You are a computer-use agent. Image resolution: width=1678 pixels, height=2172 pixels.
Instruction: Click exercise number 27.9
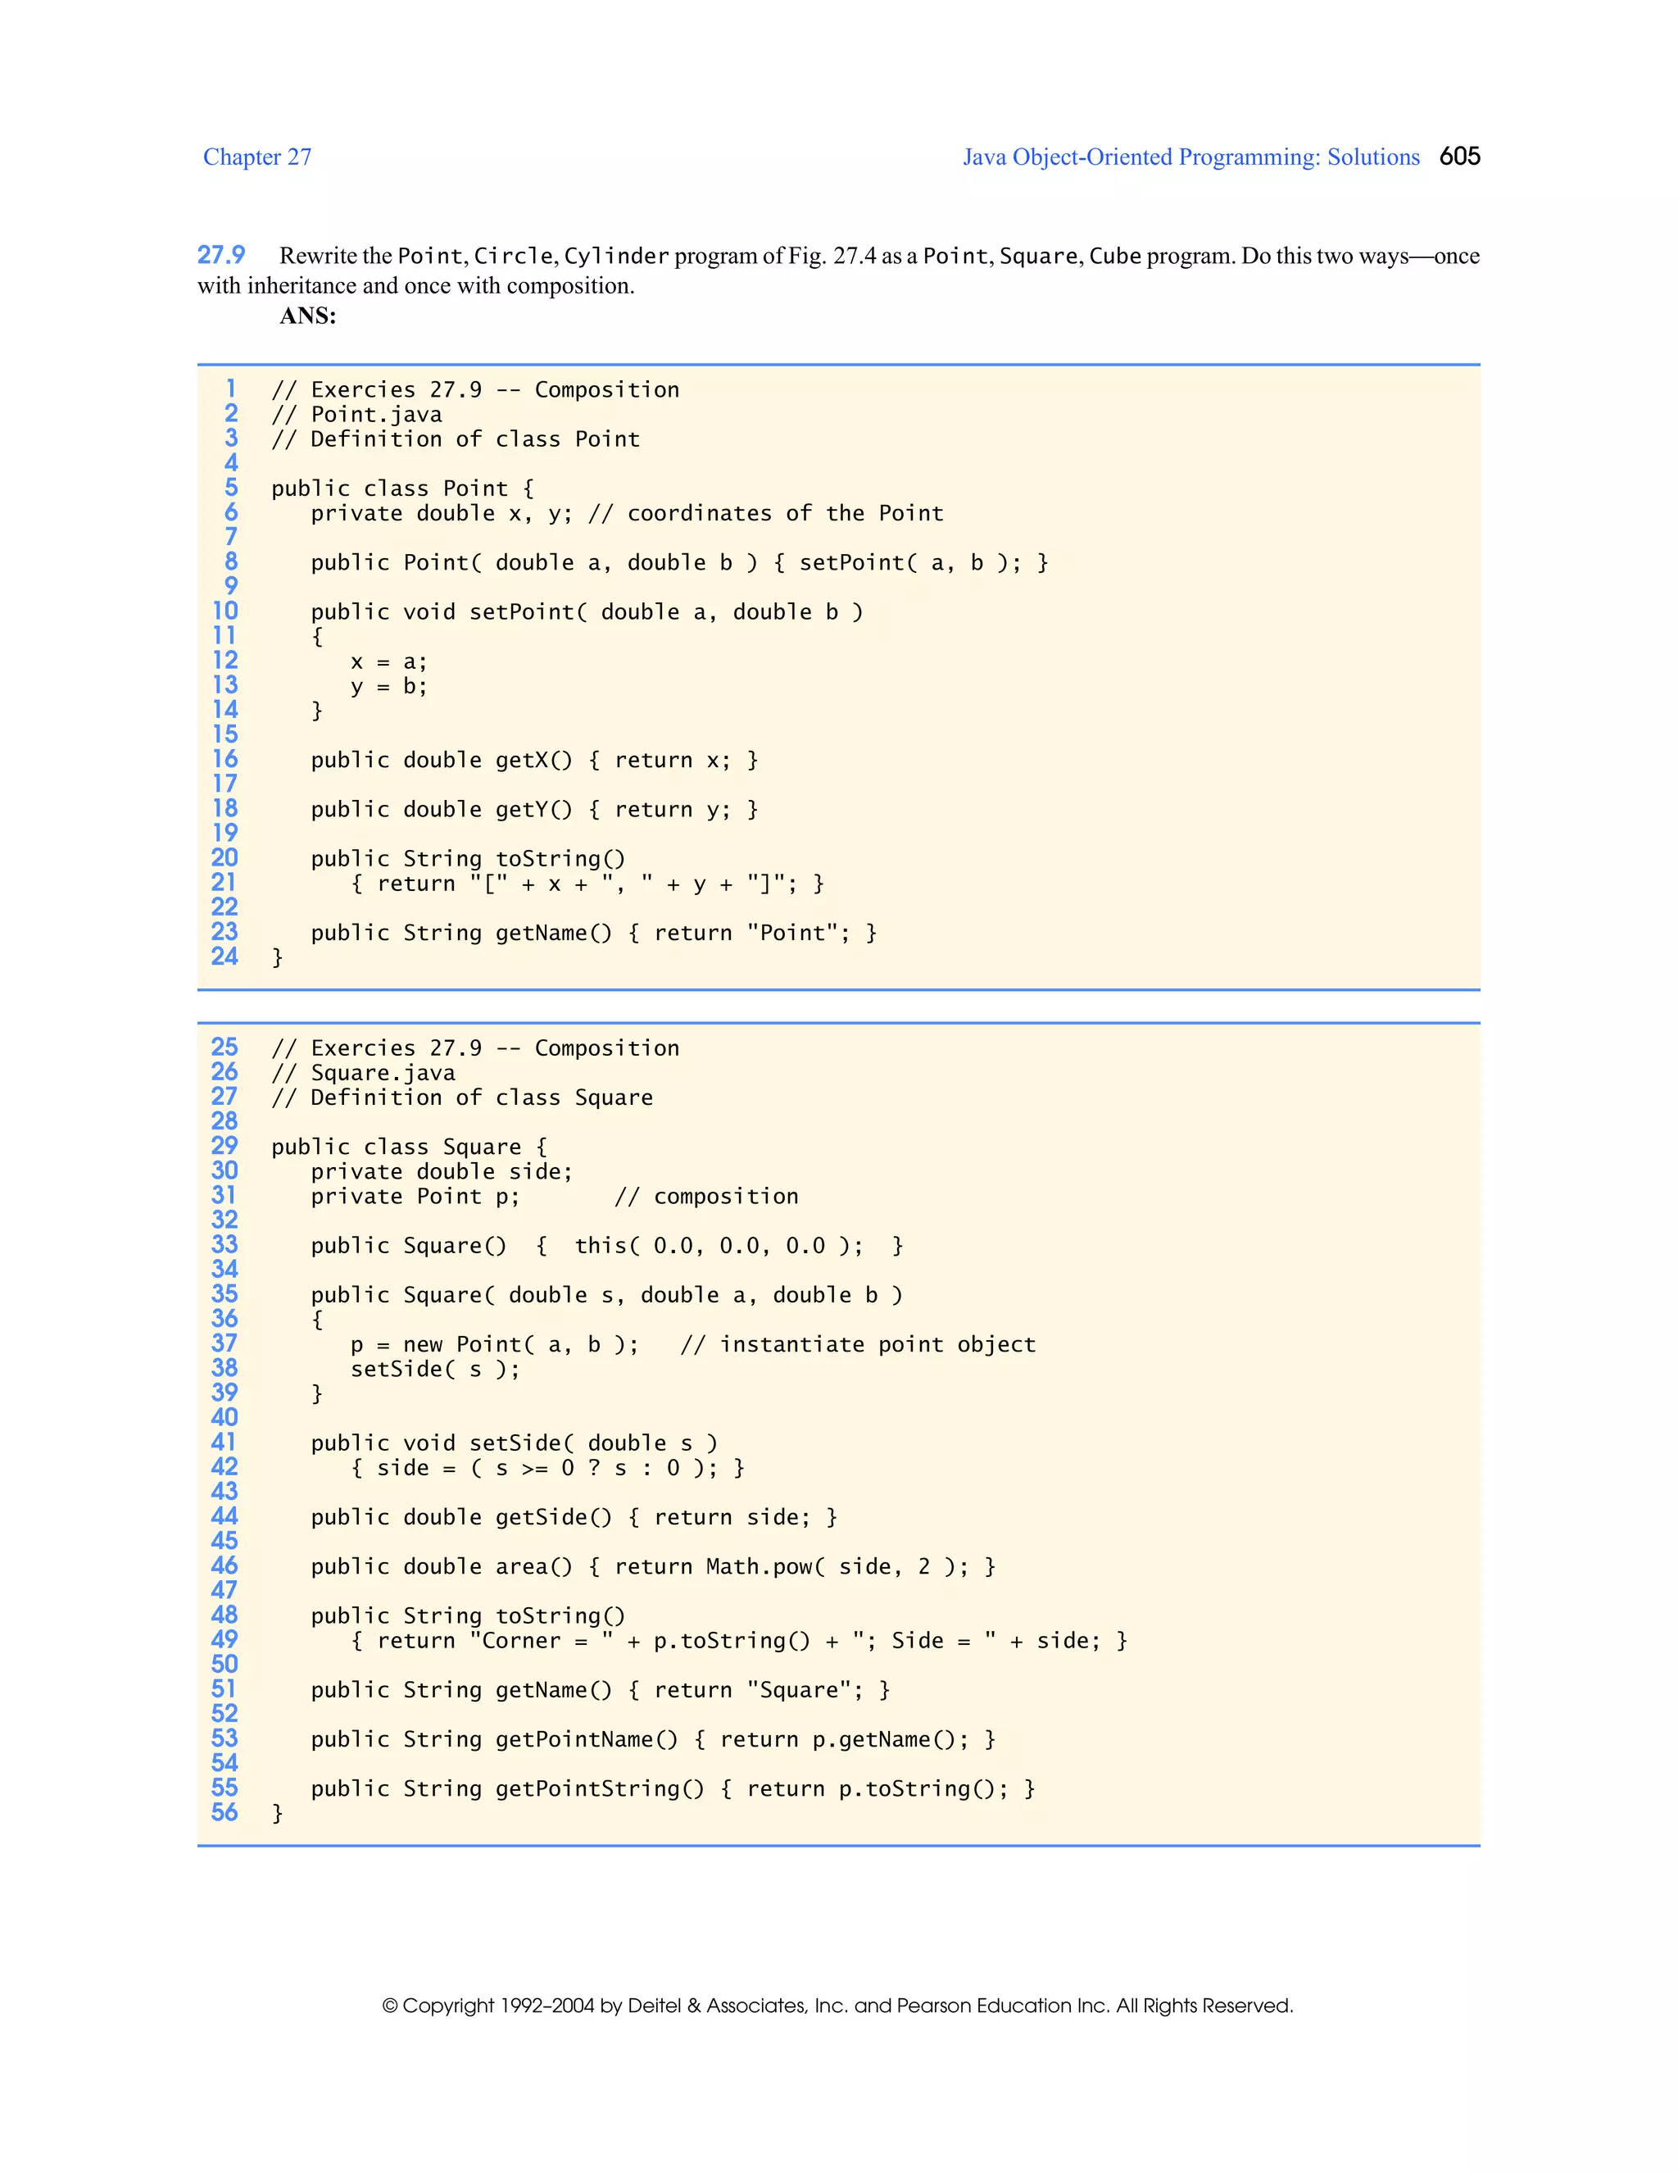[x=220, y=256]
